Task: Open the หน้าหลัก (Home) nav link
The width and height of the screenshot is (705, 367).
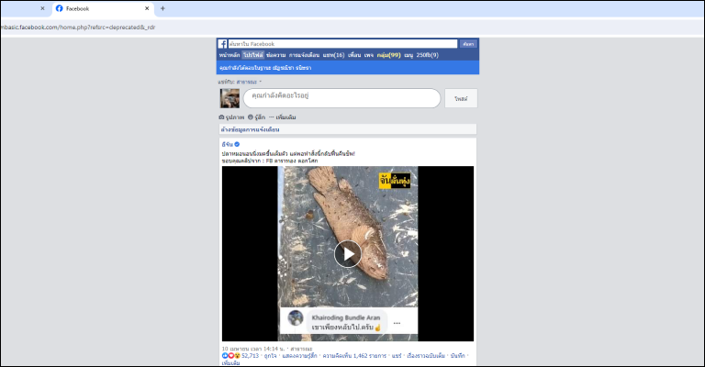Action: point(229,55)
